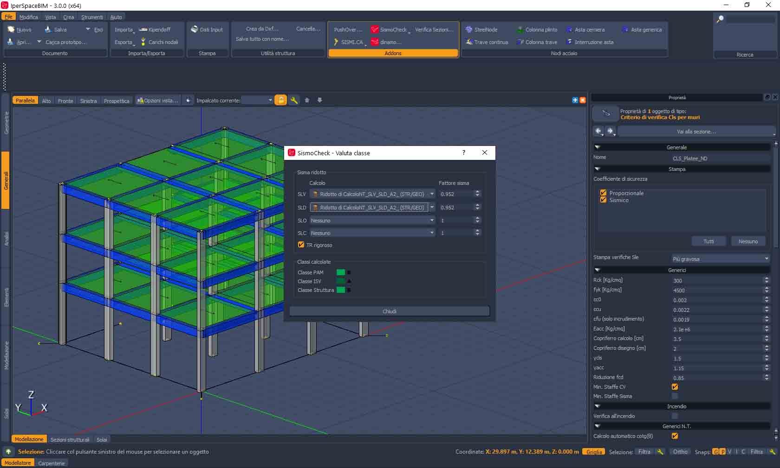Open Stampa verifiche Sle dropdown
This screenshot has width=780, height=468.
pyautogui.click(x=721, y=259)
